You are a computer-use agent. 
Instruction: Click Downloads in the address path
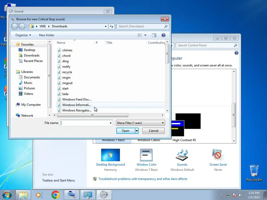tap(60, 26)
